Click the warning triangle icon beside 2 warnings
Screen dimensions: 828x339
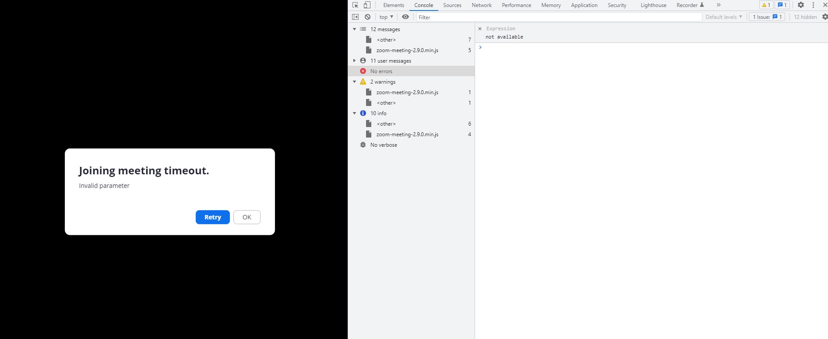click(x=363, y=82)
